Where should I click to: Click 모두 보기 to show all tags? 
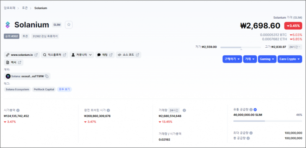point(64,89)
